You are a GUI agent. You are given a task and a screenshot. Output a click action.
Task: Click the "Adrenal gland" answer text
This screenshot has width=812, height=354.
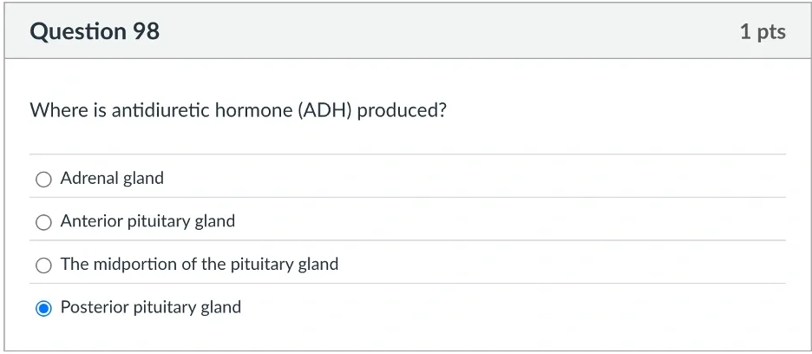112,179
